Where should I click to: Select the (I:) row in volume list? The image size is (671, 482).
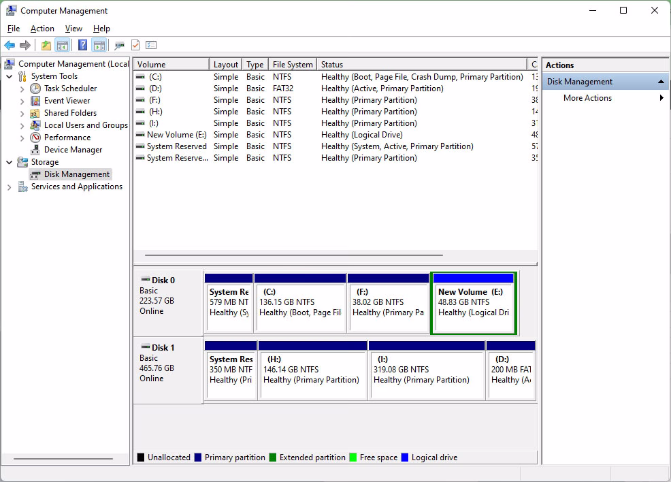pos(335,123)
